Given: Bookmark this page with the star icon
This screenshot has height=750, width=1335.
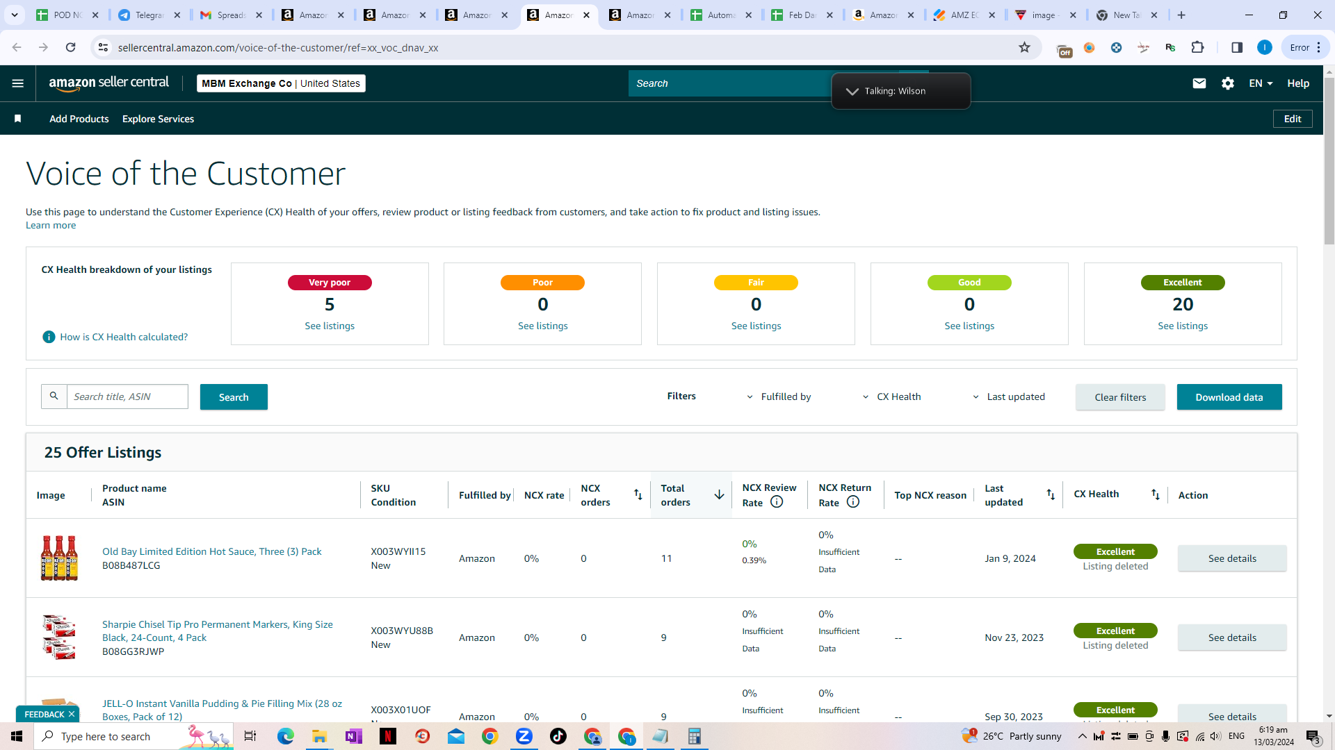Looking at the screenshot, I should click(x=1024, y=47).
